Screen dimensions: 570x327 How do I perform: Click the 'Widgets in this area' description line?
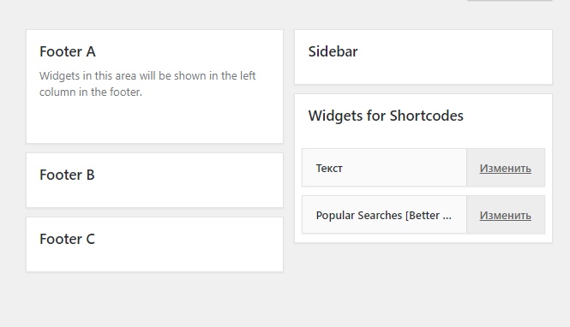(x=147, y=76)
